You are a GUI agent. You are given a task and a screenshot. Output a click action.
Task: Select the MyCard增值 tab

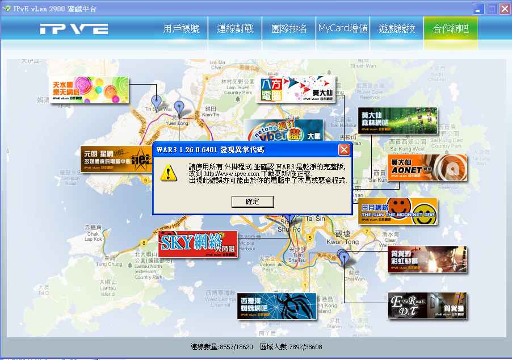(343, 29)
